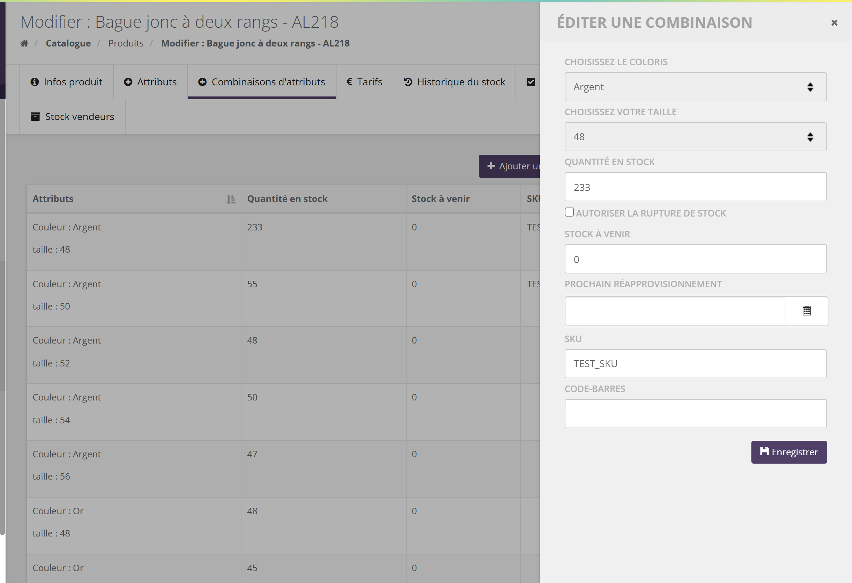Click the home icon in breadcrumb

pos(24,43)
